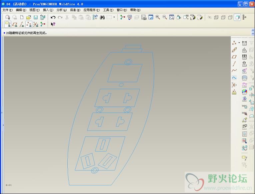Viewport: 255px width, 194px height.
Task: Open the saved view list icon
Action: click(186, 17)
